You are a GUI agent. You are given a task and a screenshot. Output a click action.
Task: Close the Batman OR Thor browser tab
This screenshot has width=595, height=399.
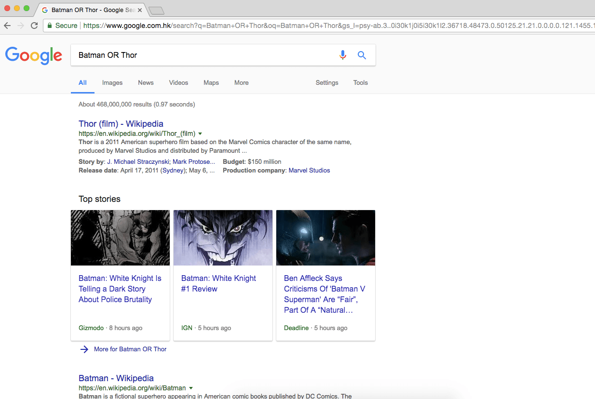(139, 10)
